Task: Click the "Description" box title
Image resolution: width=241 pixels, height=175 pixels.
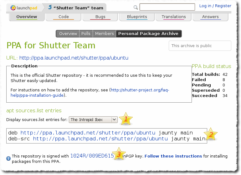Action: click(24, 66)
